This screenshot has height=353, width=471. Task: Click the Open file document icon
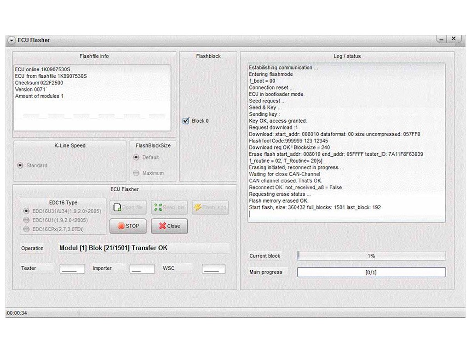[x=117, y=208]
